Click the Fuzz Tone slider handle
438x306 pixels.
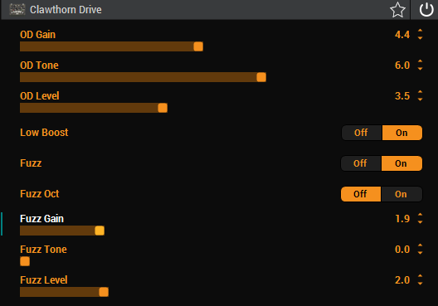click(25, 261)
